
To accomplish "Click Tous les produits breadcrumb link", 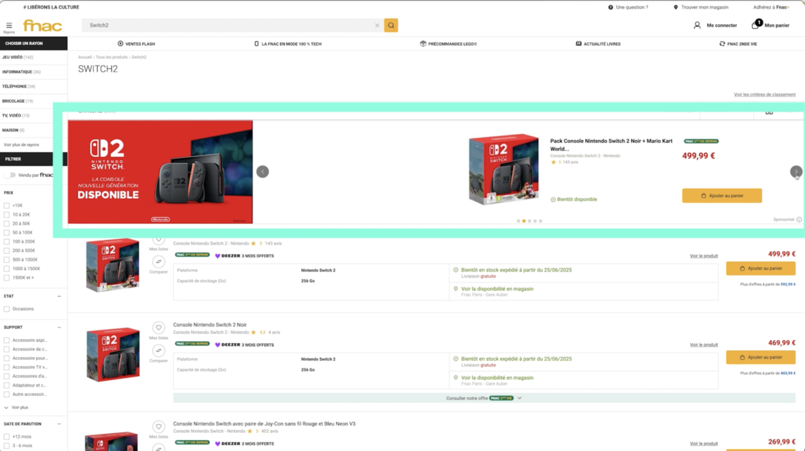I will click(111, 57).
